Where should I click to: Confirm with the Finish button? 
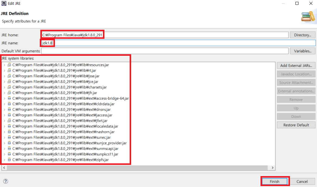click(x=274, y=182)
